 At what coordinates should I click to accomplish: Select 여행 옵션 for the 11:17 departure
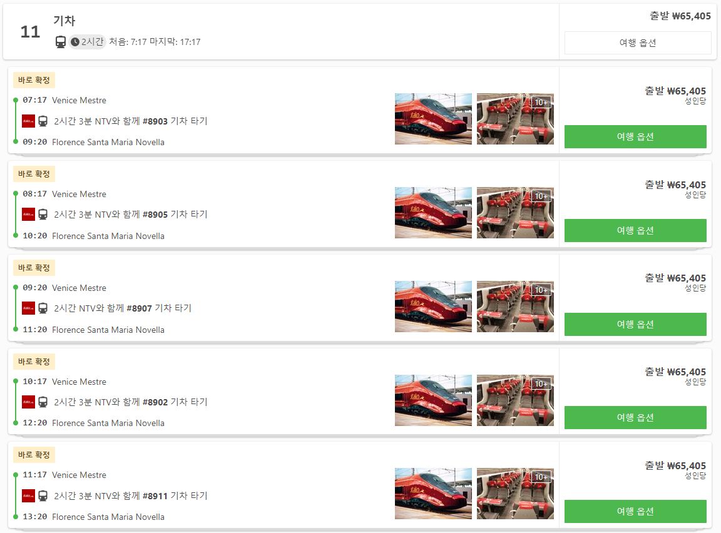coord(635,511)
